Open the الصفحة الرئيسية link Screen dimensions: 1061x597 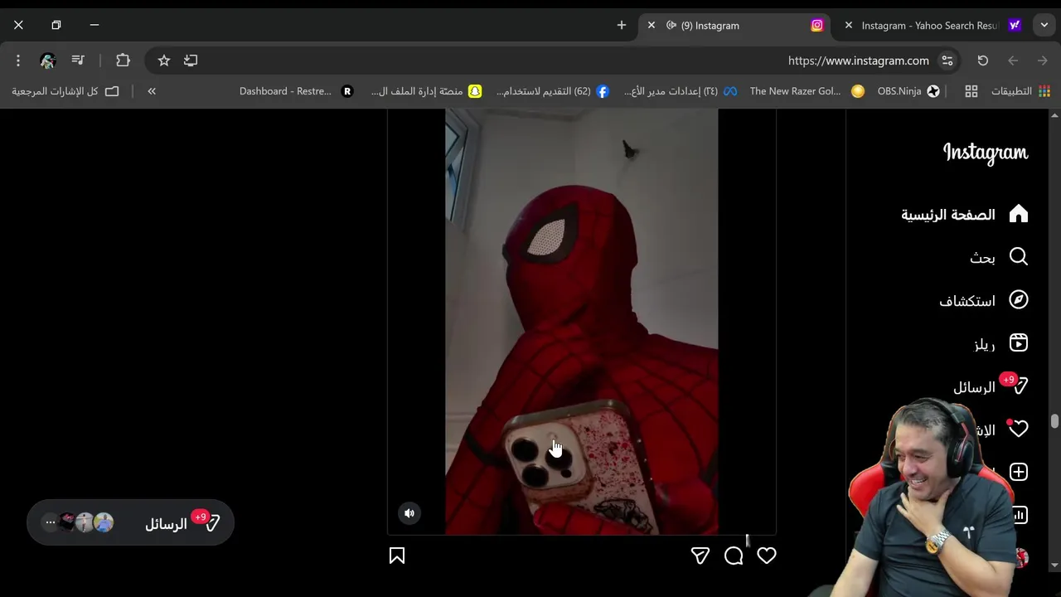pos(948,215)
